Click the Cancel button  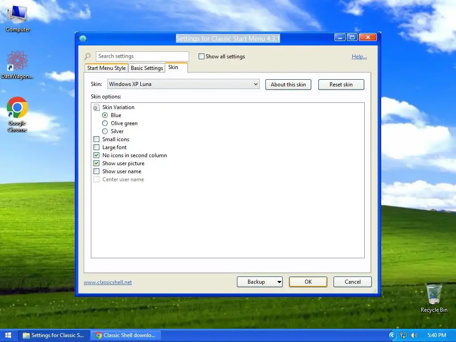353,282
